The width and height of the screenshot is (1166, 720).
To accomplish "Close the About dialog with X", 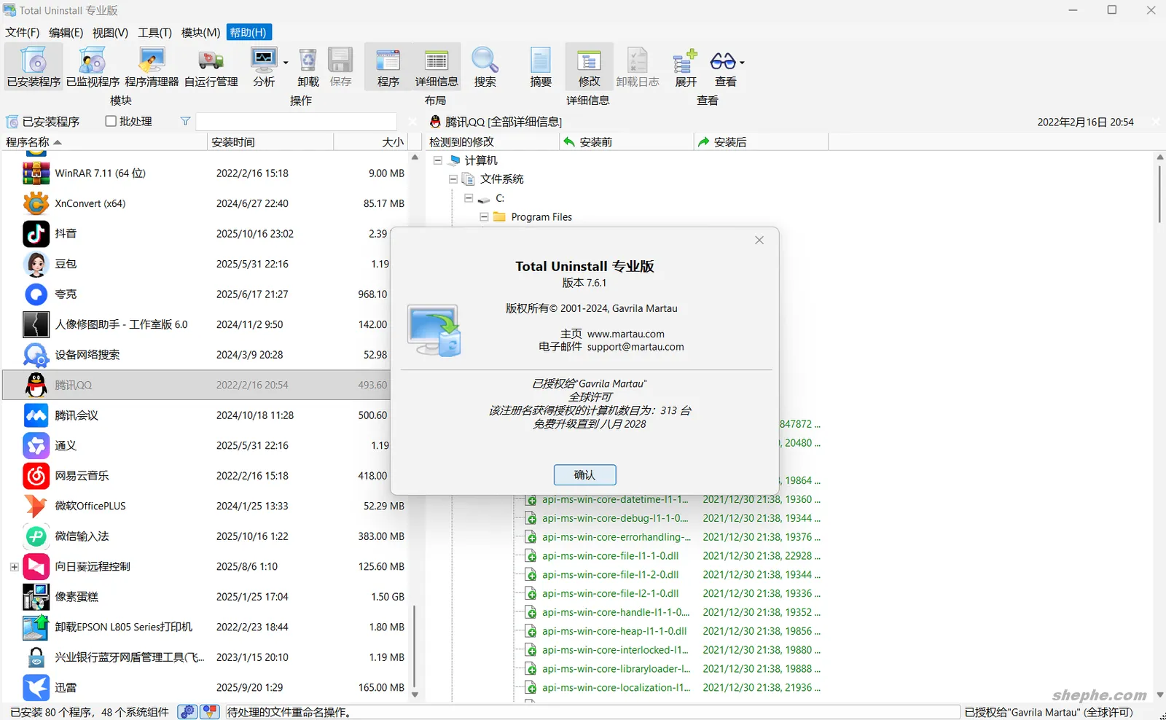I will coord(759,240).
